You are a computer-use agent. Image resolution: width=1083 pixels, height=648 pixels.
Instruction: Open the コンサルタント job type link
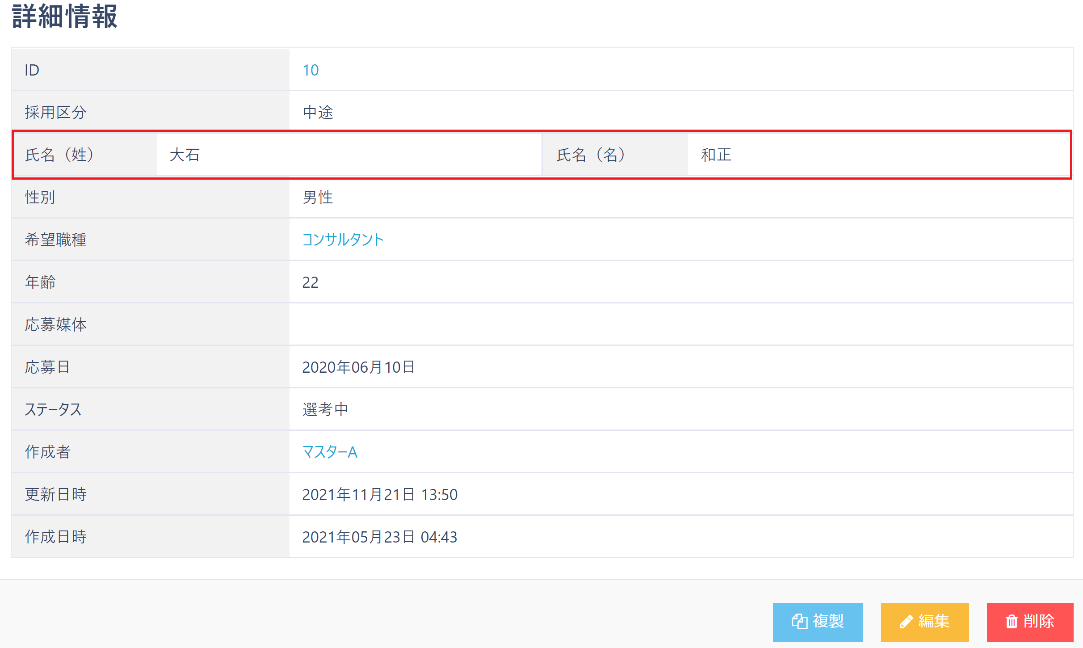[x=343, y=240]
